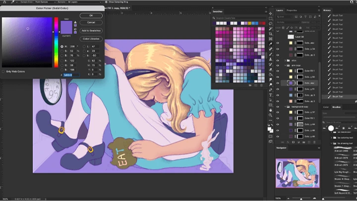Select the Brushes tab
Screen dimensions: 357x201
tap(337, 107)
